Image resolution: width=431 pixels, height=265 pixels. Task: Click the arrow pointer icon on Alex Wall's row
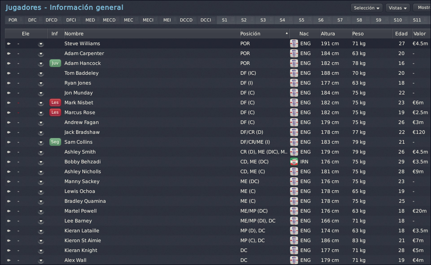click(x=9, y=261)
